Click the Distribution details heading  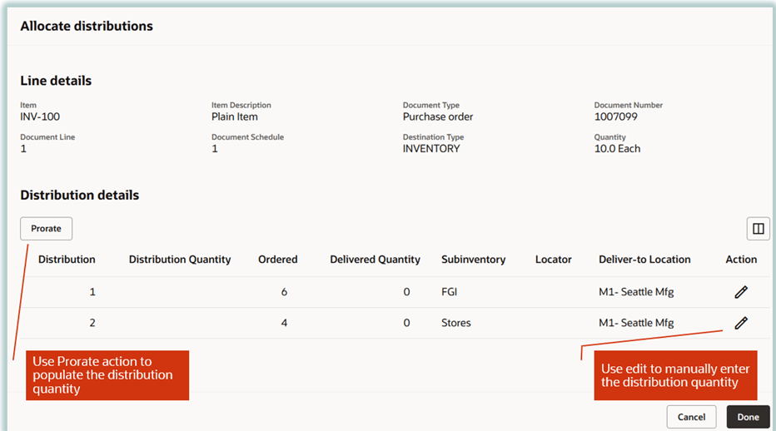[80, 195]
